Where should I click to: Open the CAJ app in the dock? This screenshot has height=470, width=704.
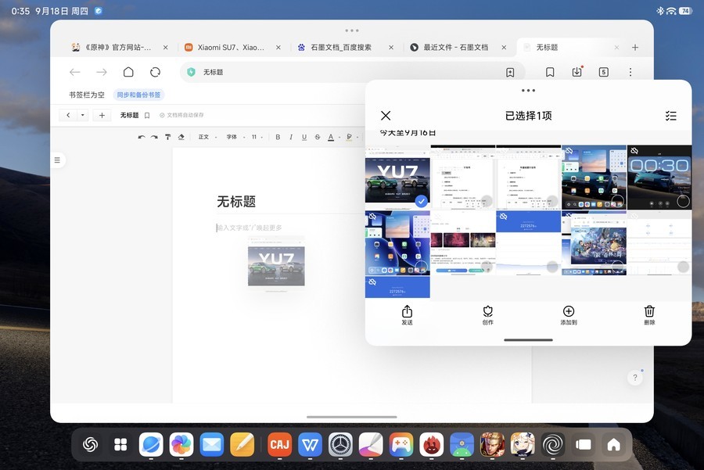click(x=279, y=444)
